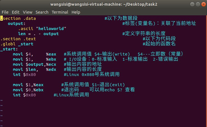
Task: Click the .globl _start directive
Action: tap(17, 44)
